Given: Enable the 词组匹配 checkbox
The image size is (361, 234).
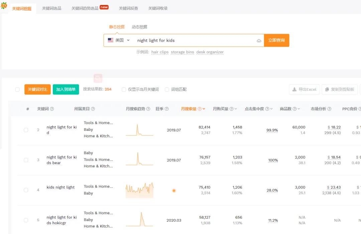Looking at the screenshot, I should pyautogui.click(x=167, y=89).
